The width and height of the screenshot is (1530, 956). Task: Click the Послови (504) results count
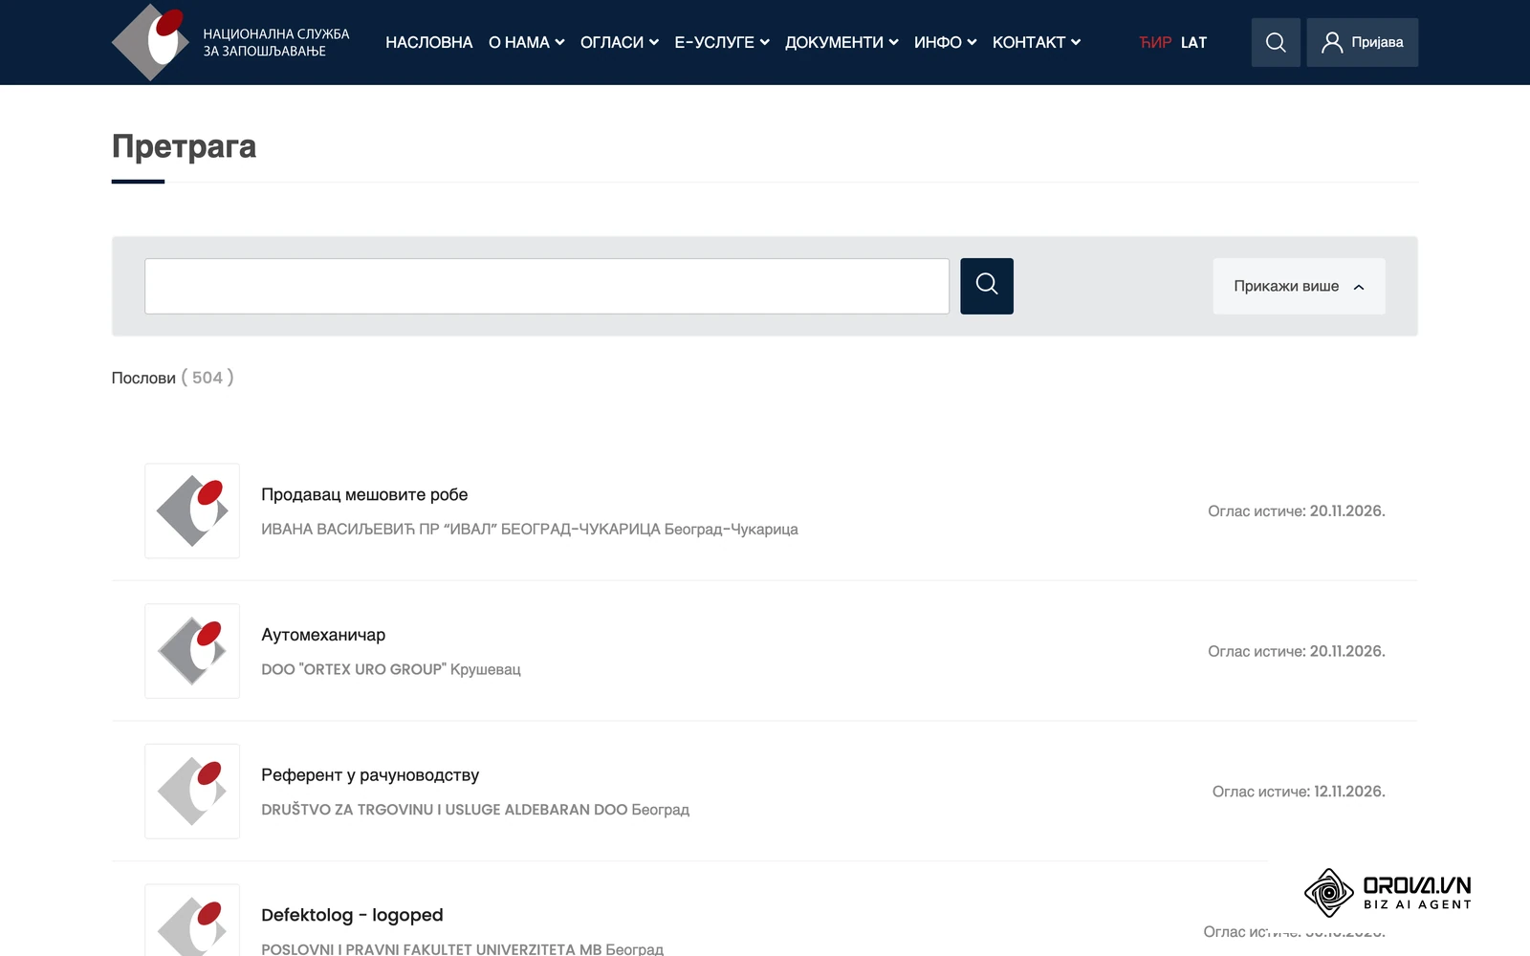(x=173, y=378)
